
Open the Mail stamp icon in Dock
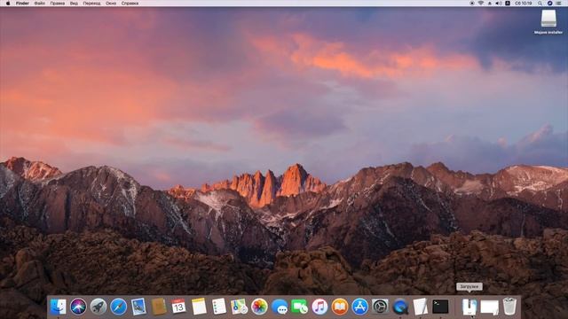point(138,307)
